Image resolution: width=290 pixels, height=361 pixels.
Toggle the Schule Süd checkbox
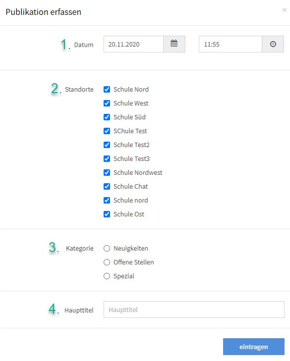coord(107,117)
